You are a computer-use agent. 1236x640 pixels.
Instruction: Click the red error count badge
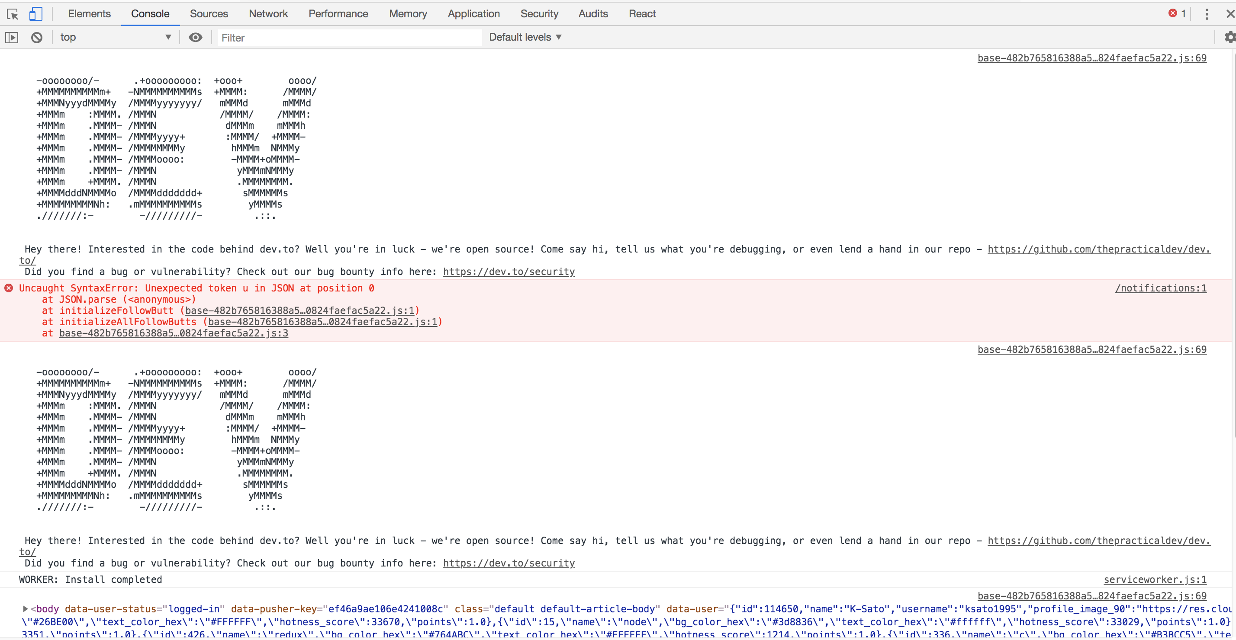[x=1177, y=13]
